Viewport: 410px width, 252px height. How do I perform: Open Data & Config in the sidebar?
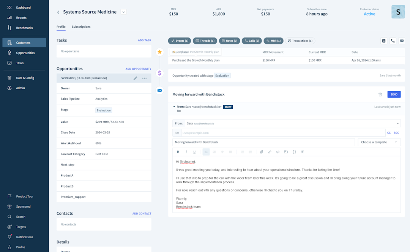[x=25, y=78]
